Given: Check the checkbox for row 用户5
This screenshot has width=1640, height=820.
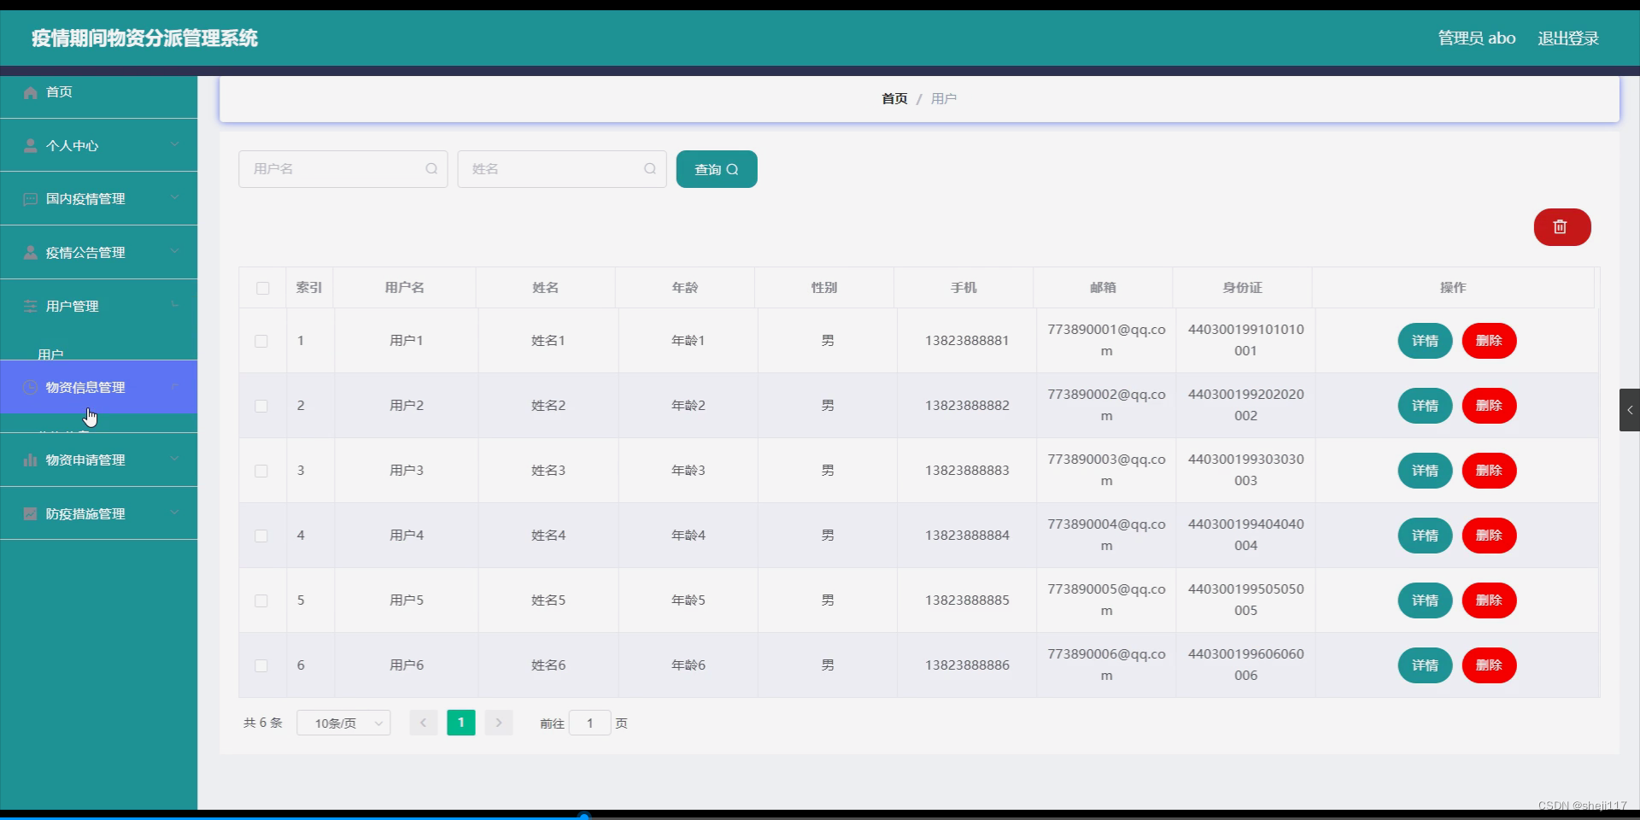Looking at the screenshot, I should click(x=261, y=600).
